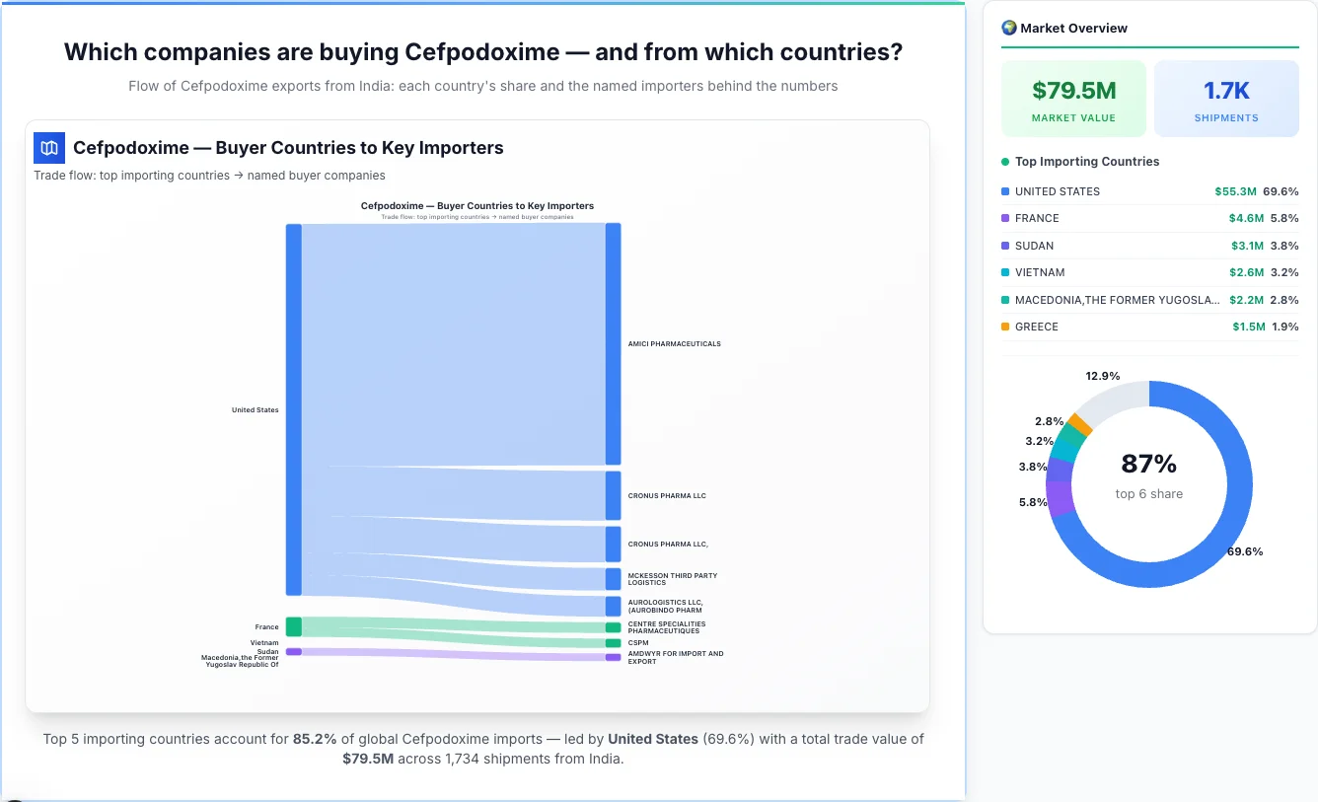The width and height of the screenshot is (1318, 802).
Task: Click the orange legend square for GREECE
Action: click(x=1003, y=327)
